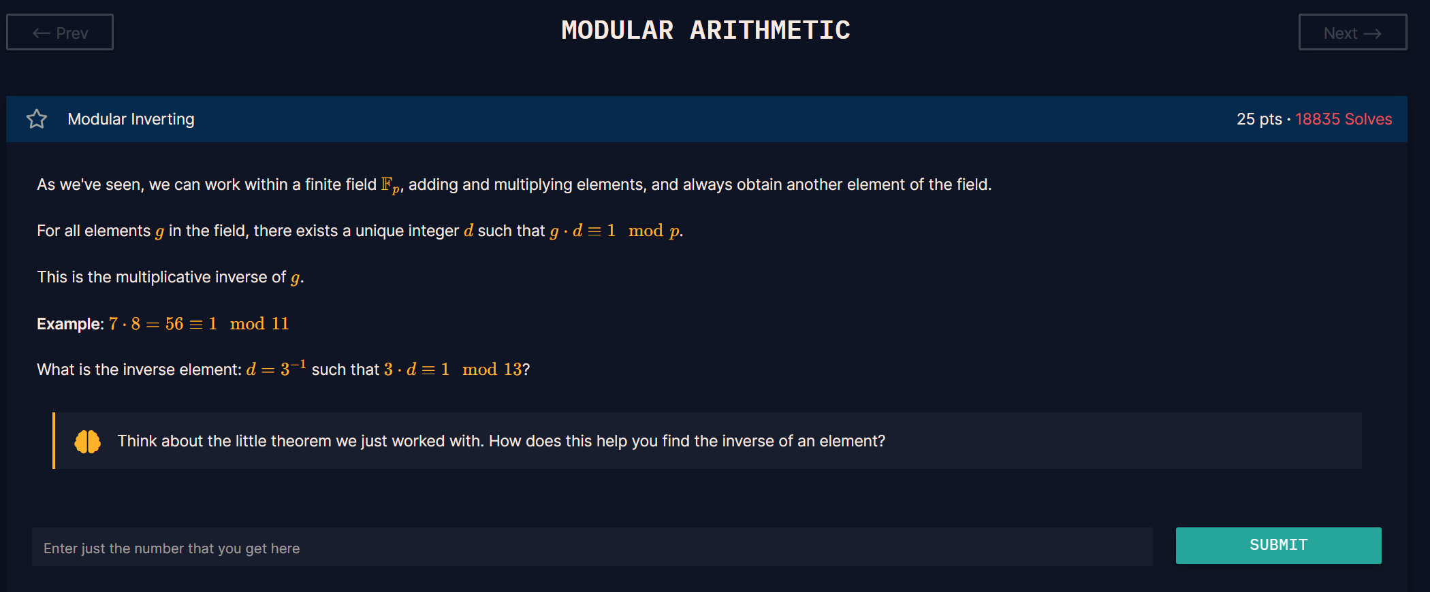Click the MODULAR ARITHMETIC page heading
The height and width of the screenshot is (592, 1430).
705,31
